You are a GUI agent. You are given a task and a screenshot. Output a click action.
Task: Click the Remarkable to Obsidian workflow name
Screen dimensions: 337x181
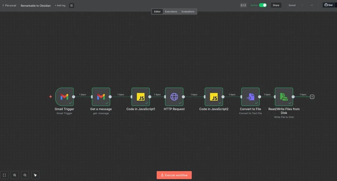[36, 6]
